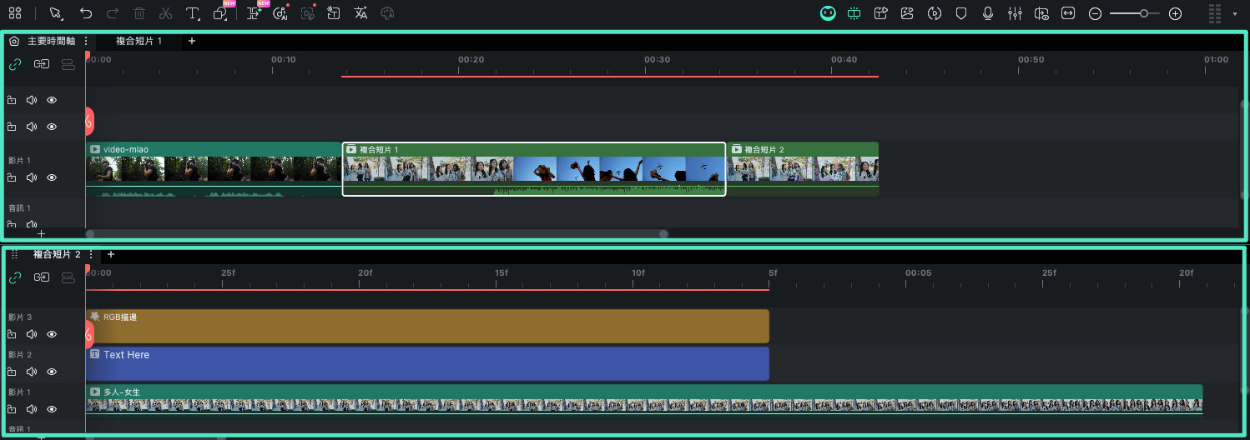Screen dimensions: 1250x440
Task: Click the AI assistant robot icon
Action: pyautogui.click(x=828, y=13)
